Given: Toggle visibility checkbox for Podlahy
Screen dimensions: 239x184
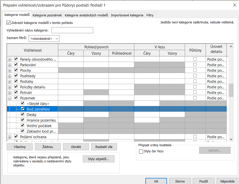Looking at the screenshot, I should click(x=16, y=81).
